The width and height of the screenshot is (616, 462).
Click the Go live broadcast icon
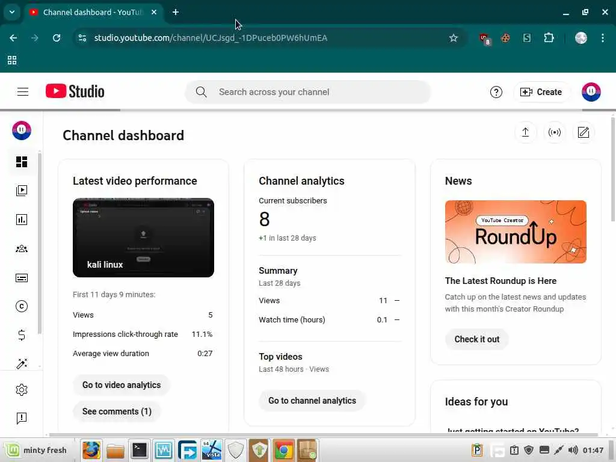(554, 132)
